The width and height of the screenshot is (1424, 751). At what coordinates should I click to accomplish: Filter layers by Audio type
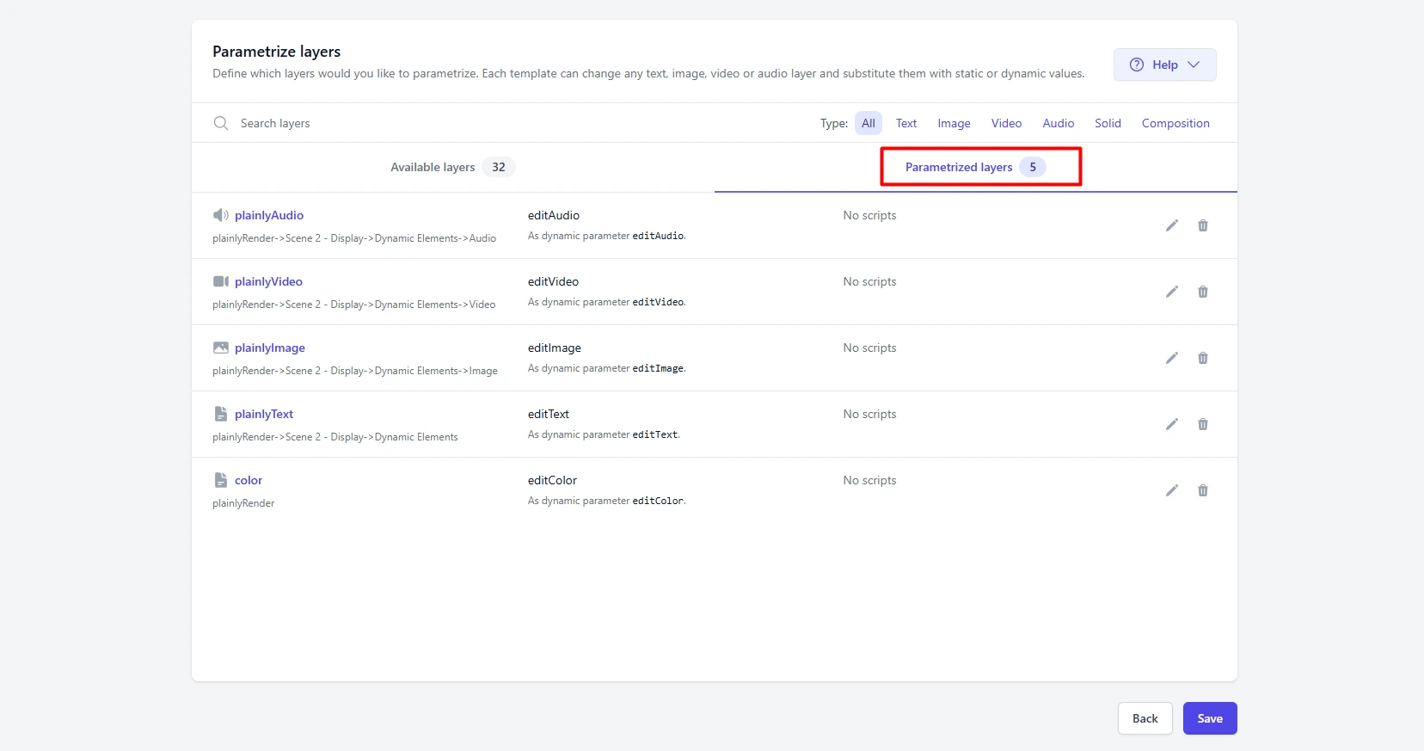pyautogui.click(x=1059, y=123)
